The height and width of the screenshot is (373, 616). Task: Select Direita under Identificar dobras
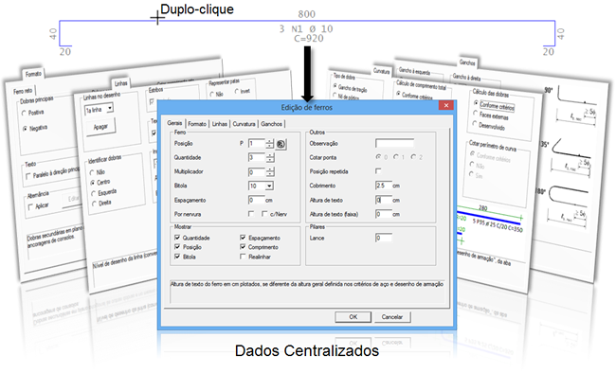tap(94, 204)
